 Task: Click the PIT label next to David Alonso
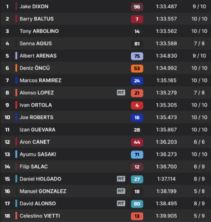[121, 204]
